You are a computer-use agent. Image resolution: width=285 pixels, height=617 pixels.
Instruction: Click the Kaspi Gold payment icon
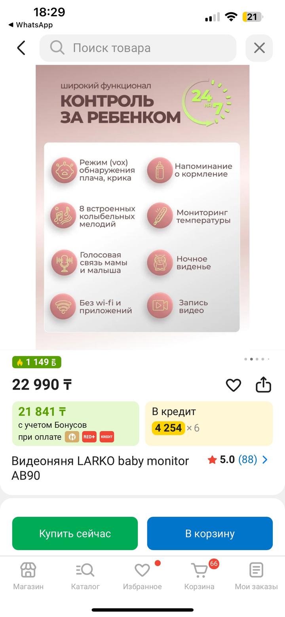72,437
